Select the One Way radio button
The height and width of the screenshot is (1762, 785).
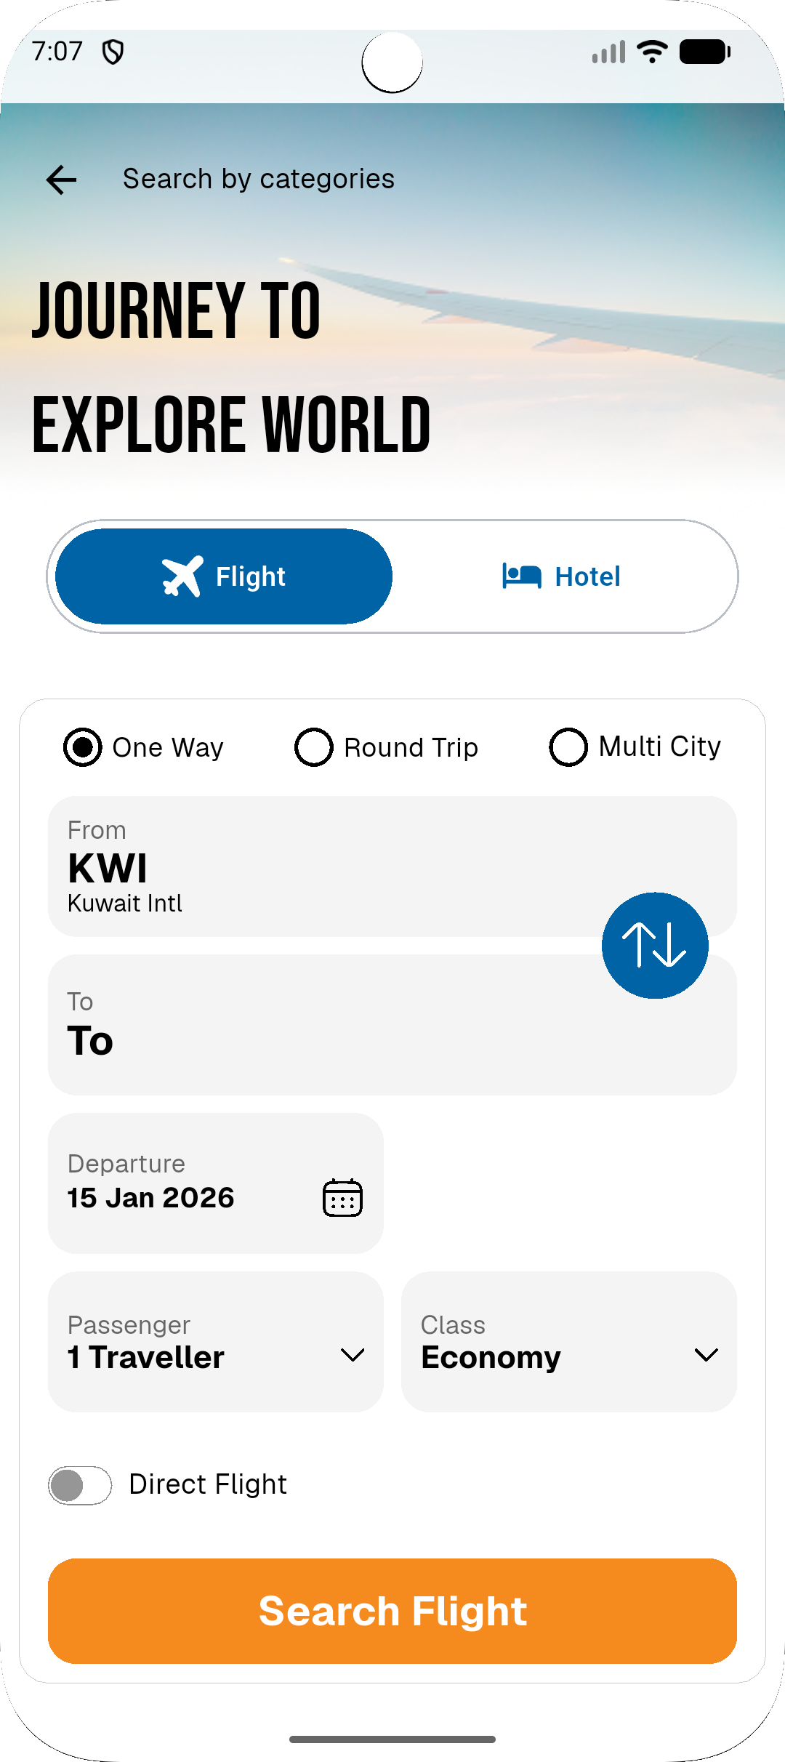83,747
